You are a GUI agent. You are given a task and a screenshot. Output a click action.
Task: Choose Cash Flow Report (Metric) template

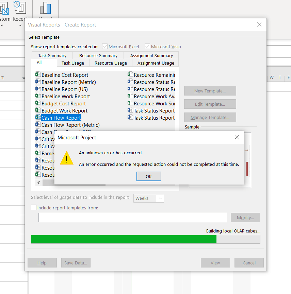point(70,125)
